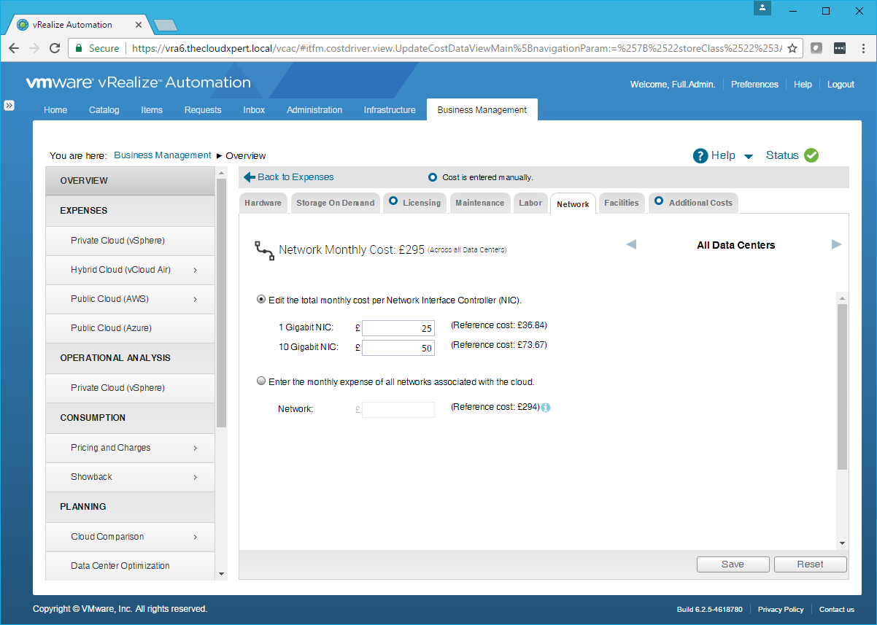Viewport: 877px width, 625px height.
Task: Expand the Hybrid Cloud (vCloud Air) submenu
Action: 196,270
